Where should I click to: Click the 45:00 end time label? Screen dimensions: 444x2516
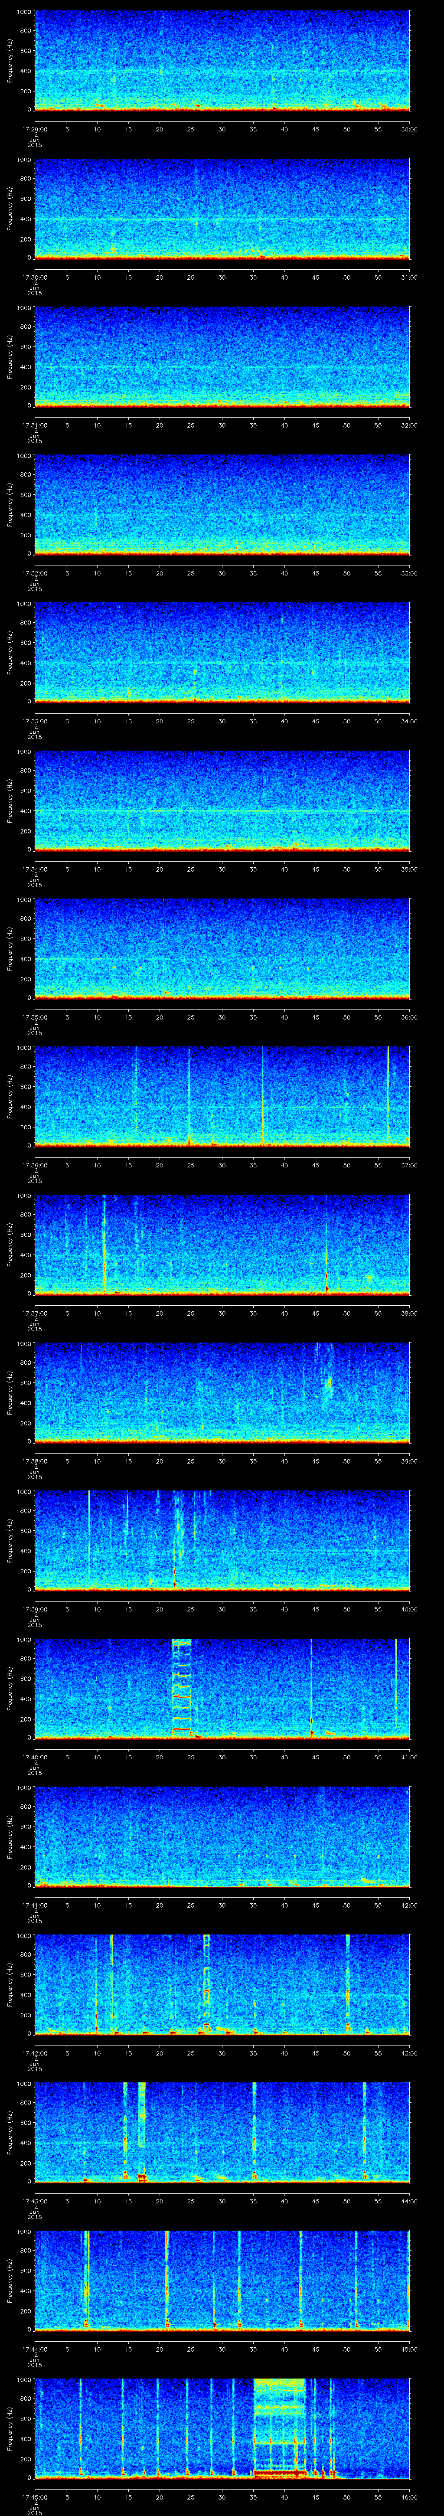pos(410,2349)
